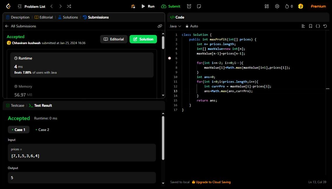Click the Testcase checkbox icon
332x189 pixels.
(x=8, y=106)
